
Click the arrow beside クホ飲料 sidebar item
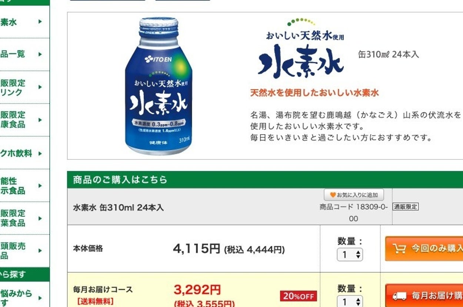click(40, 153)
